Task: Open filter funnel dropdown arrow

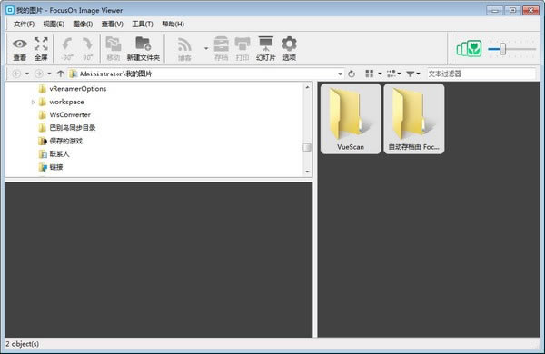Action: tap(418, 74)
